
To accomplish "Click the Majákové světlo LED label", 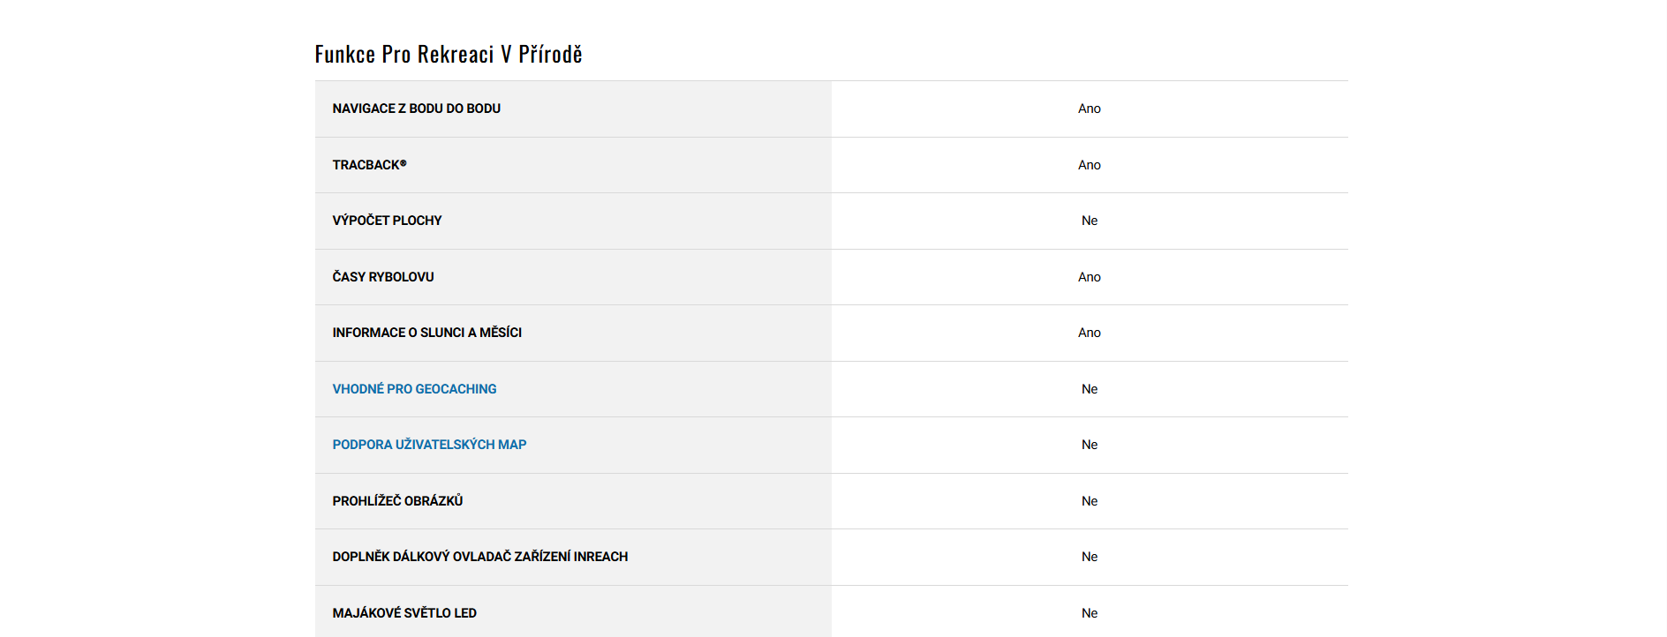I will (x=404, y=613).
